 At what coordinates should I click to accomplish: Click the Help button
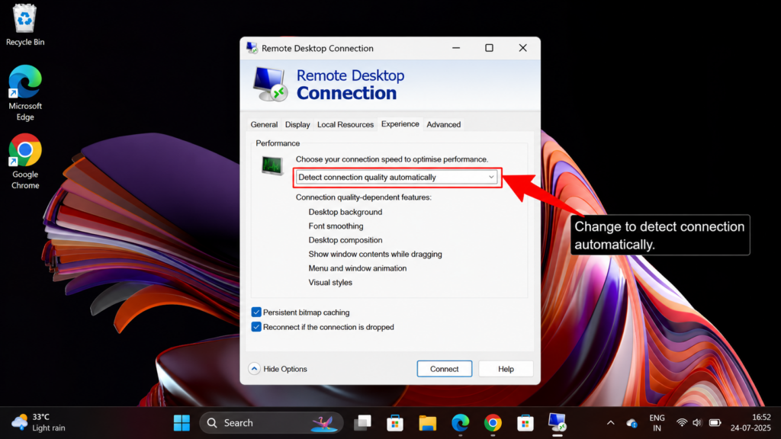pyautogui.click(x=506, y=369)
